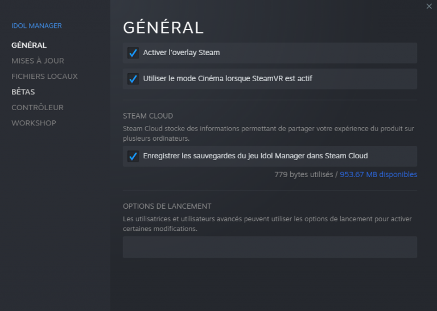Screen dimensions: 437x311
Task: Click the "779 bytes utilisés" storage text
Action: (303, 175)
